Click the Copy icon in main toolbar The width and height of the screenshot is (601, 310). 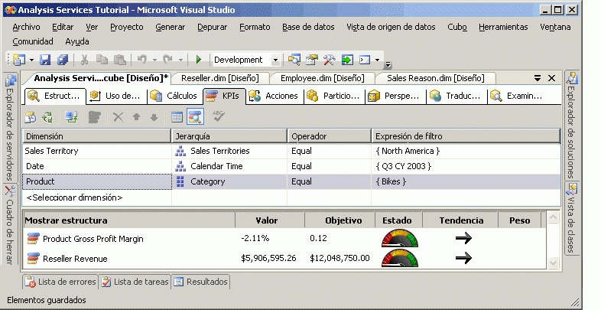click(102, 60)
